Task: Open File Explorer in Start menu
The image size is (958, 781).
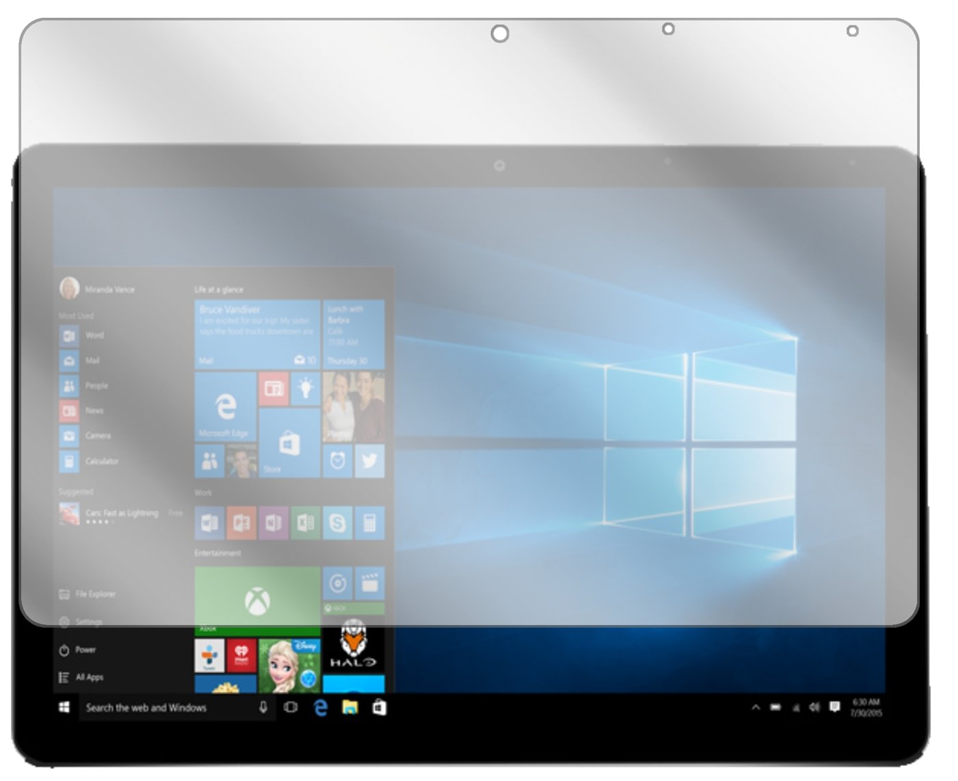Action: click(x=88, y=594)
